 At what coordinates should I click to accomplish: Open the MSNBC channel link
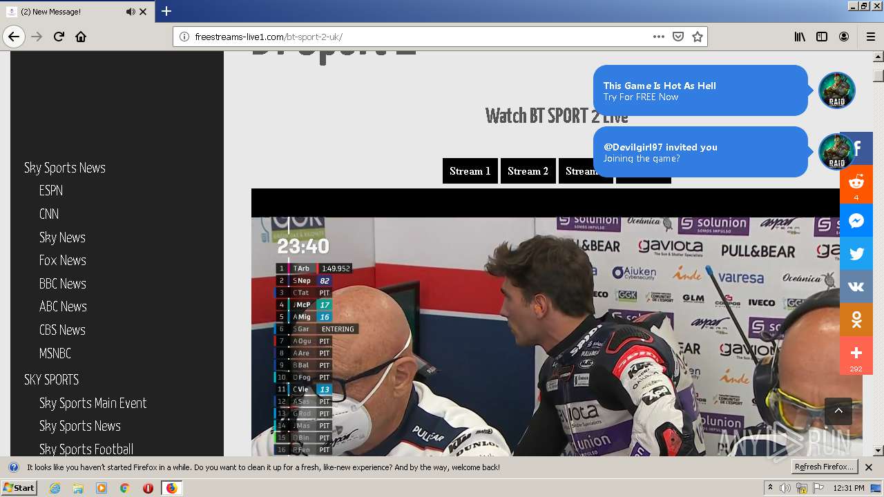55,353
